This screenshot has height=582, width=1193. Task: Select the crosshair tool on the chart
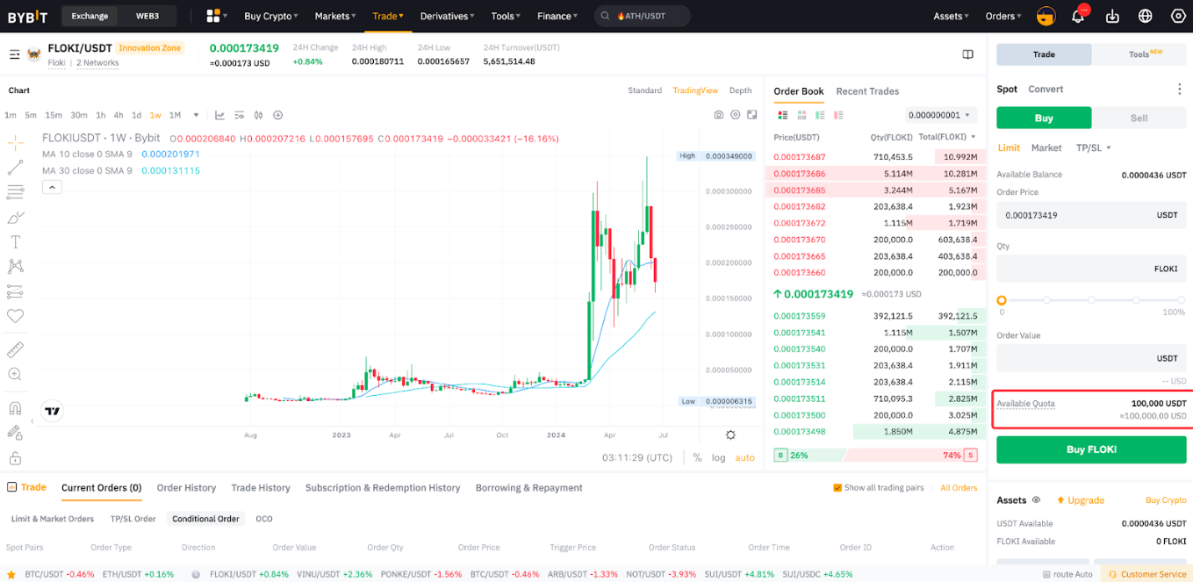(x=14, y=142)
